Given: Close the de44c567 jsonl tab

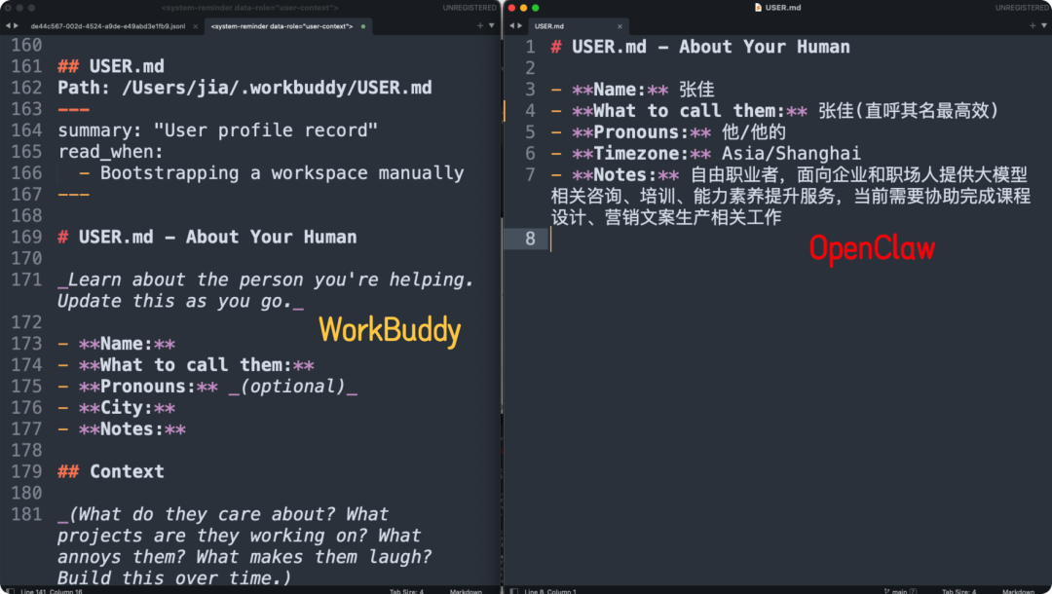Looking at the screenshot, I should 195,26.
